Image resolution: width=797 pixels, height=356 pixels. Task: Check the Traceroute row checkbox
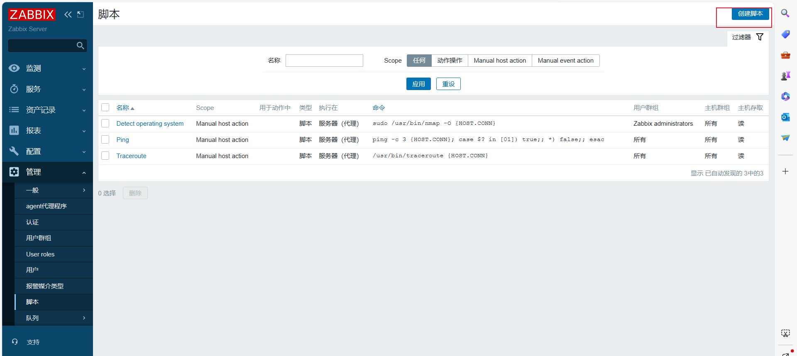[105, 156]
